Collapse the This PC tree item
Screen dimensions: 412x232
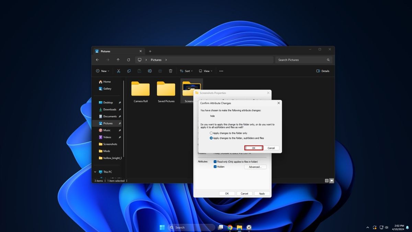(x=95, y=172)
